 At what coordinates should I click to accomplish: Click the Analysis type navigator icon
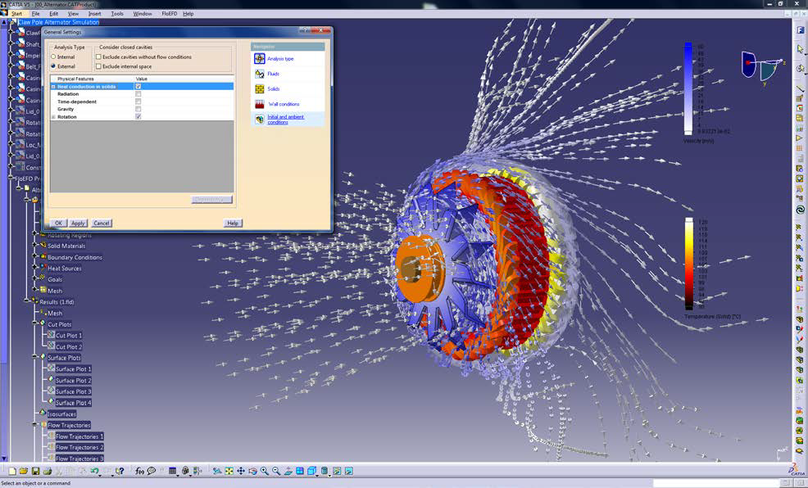tap(260, 59)
